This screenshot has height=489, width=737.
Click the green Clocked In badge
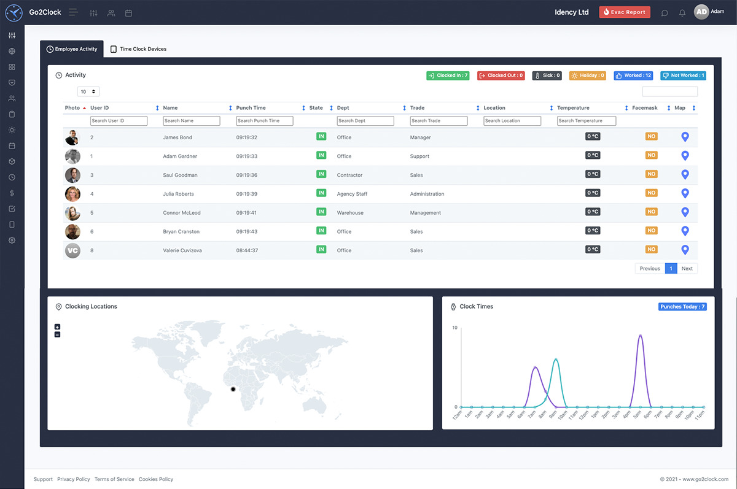(448, 75)
